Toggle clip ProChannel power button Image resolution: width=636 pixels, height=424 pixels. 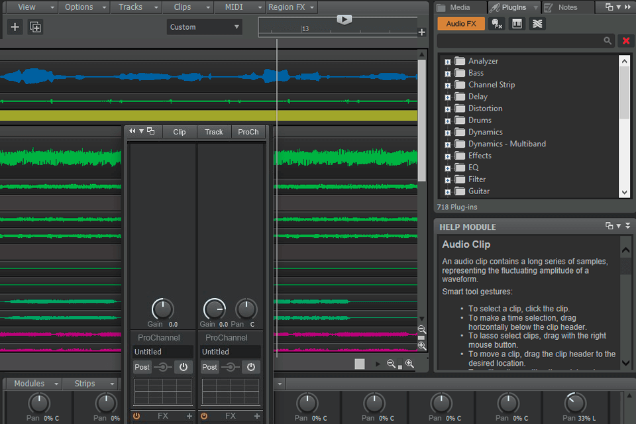[184, 367]
